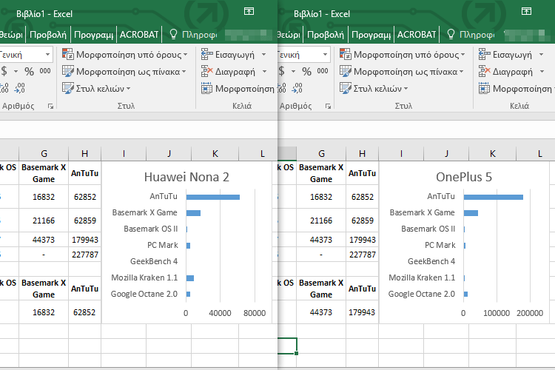The image size is (555, 370).
Task: Switch to ACROBAT tab in Huawei Nona 2 window
Action: 139,34
